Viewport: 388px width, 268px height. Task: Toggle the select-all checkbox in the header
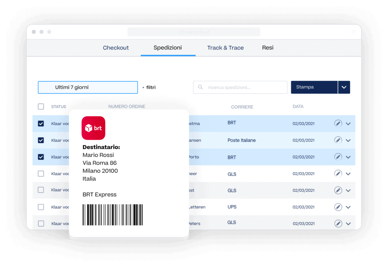tap(41, 107)
